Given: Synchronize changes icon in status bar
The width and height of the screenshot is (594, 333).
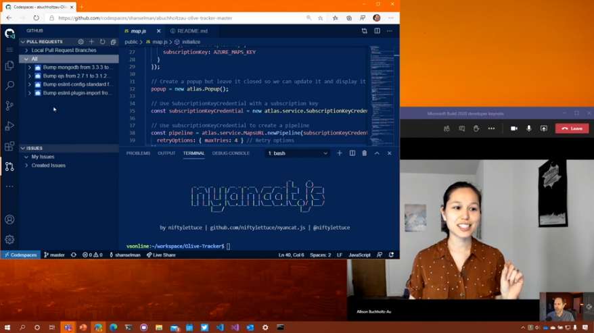Looking at the screenshot, I should tap(74, 255).
